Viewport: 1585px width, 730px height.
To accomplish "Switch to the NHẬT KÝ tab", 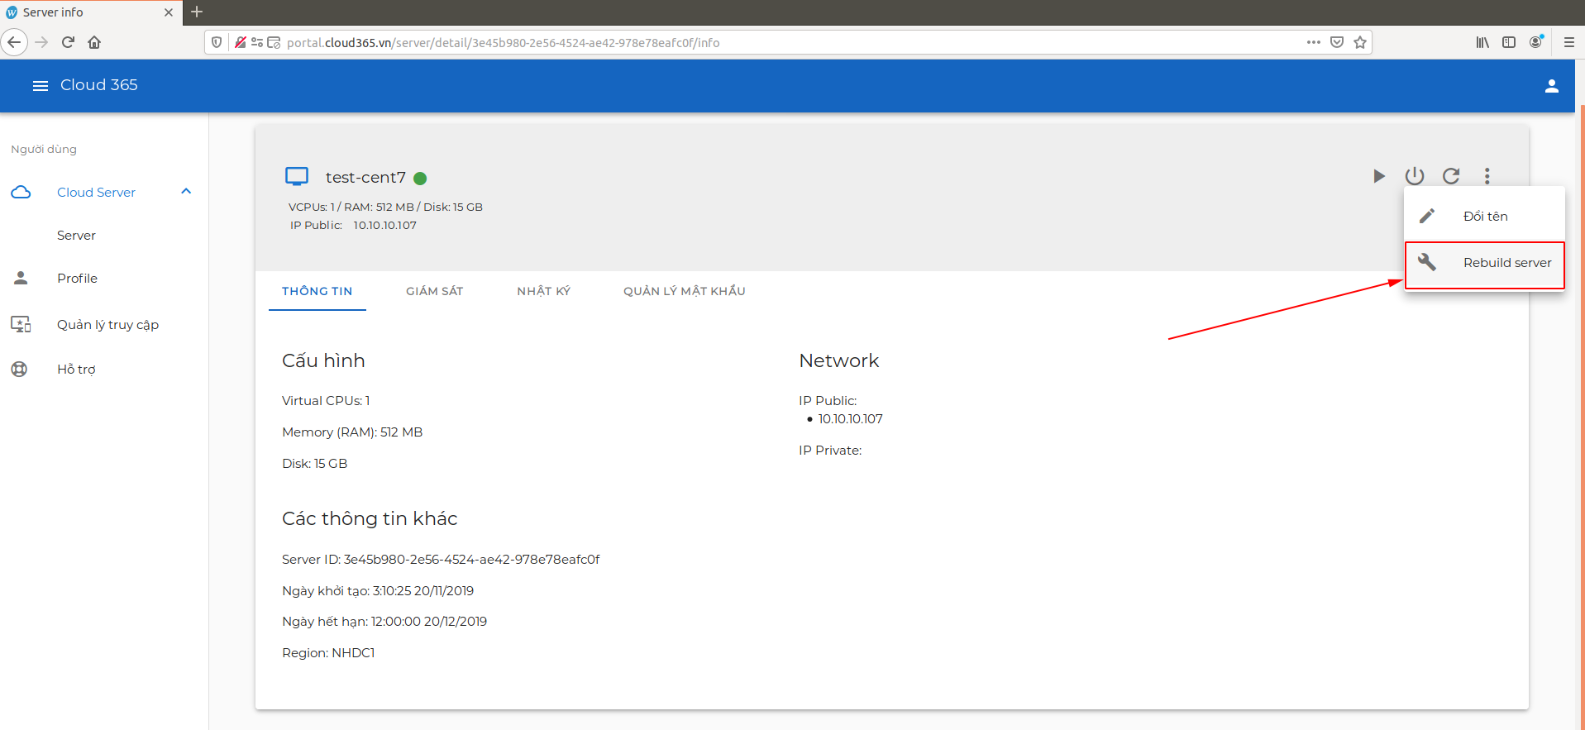I will pyautogui.click(x=544, y=291).
